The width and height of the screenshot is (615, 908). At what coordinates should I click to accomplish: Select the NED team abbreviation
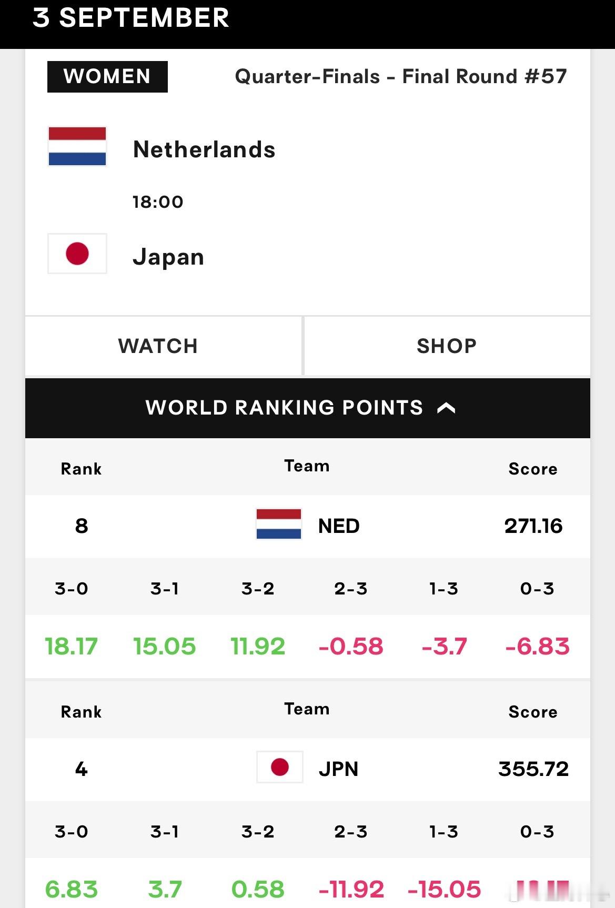point(339,526)
